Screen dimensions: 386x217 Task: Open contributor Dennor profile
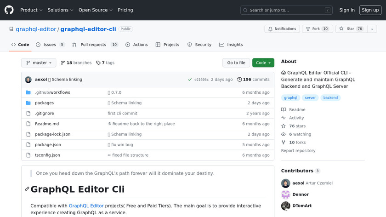301,194
